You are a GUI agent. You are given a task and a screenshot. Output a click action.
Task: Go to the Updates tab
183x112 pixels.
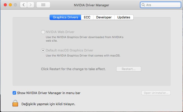(124, 17)
